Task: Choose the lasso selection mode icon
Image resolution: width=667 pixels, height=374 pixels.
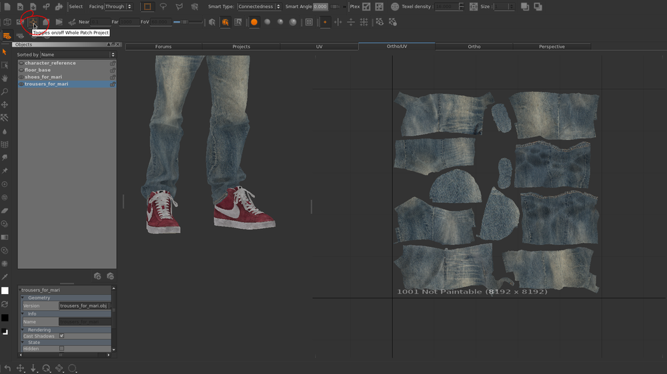Action: click(163, 7)
